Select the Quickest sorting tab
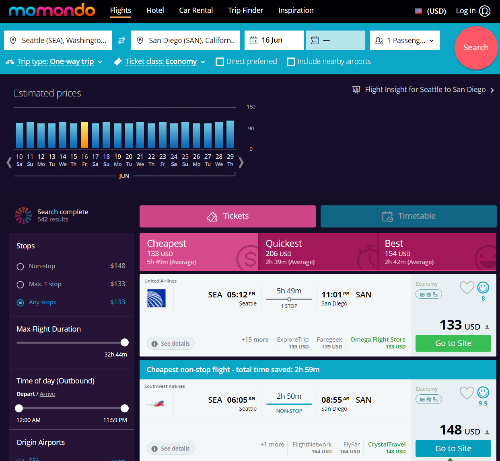This screenshot has width=500, height=461. click(317, 252)
